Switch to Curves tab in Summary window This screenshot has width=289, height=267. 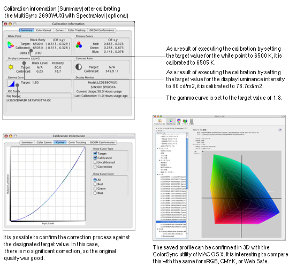coord(59,30)
